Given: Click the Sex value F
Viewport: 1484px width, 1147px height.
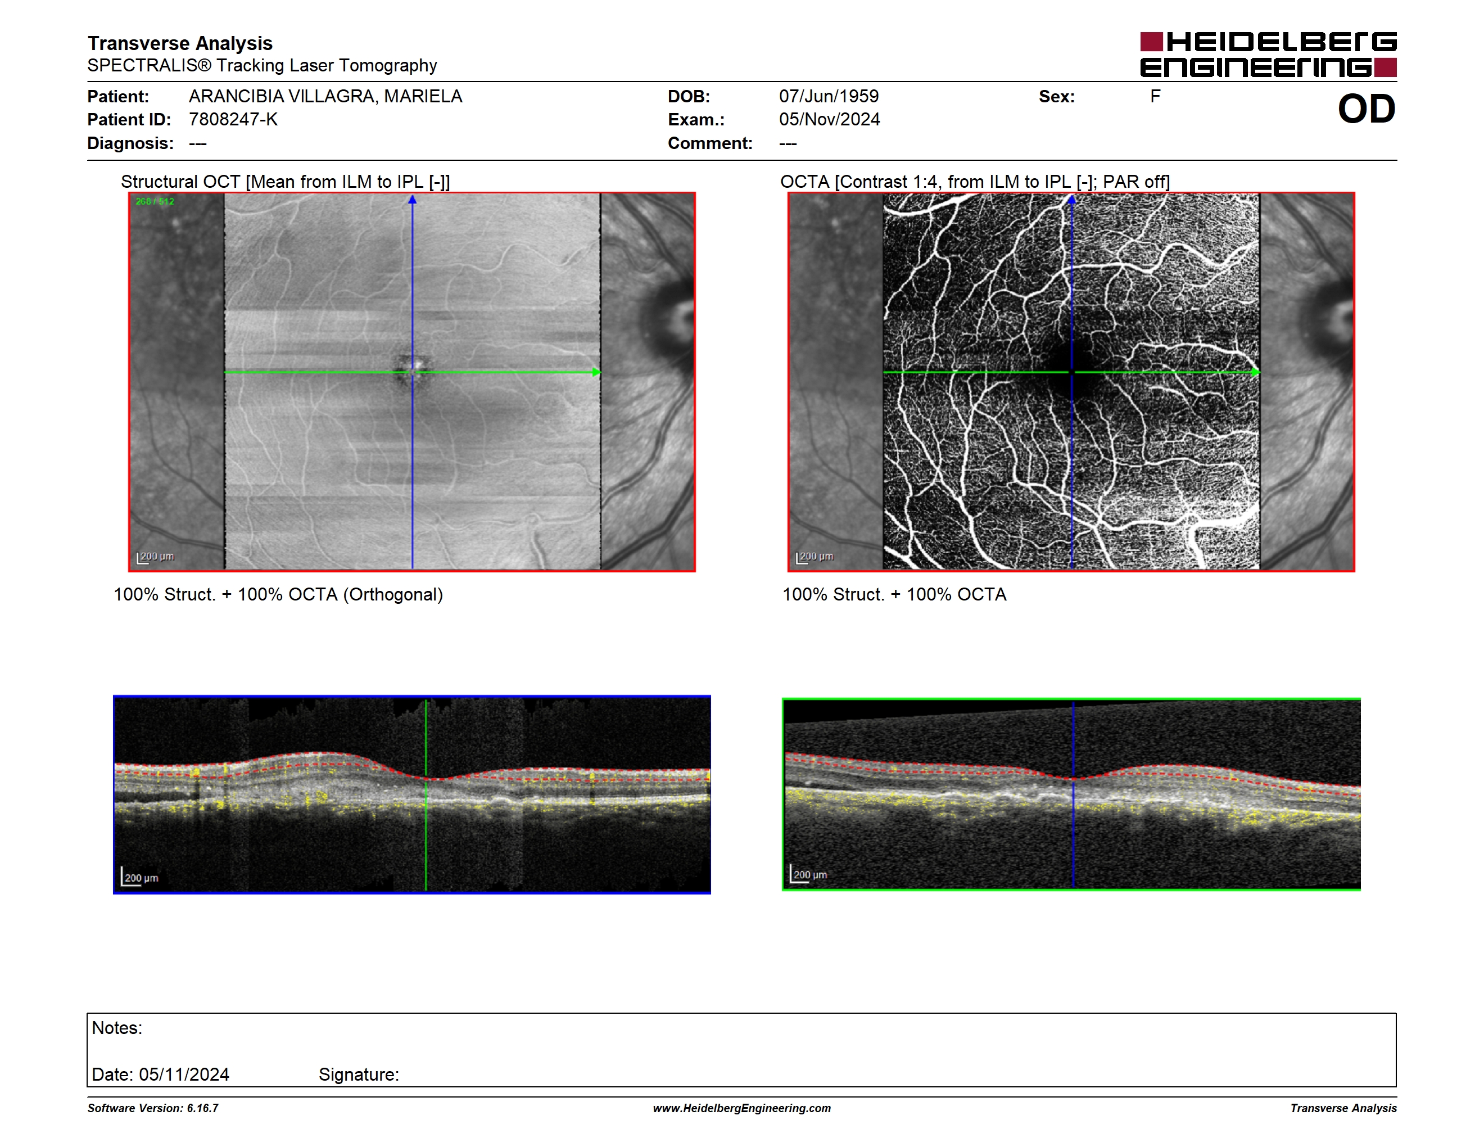Looking at the screenshot, I should (1155, 97).
